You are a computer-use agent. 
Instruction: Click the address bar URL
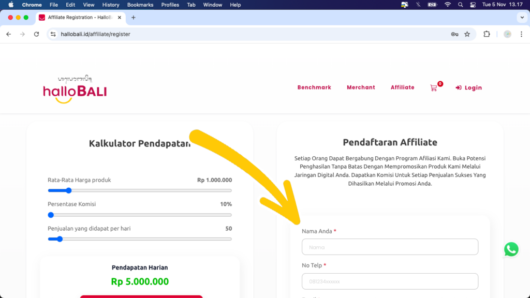point(95,34)
